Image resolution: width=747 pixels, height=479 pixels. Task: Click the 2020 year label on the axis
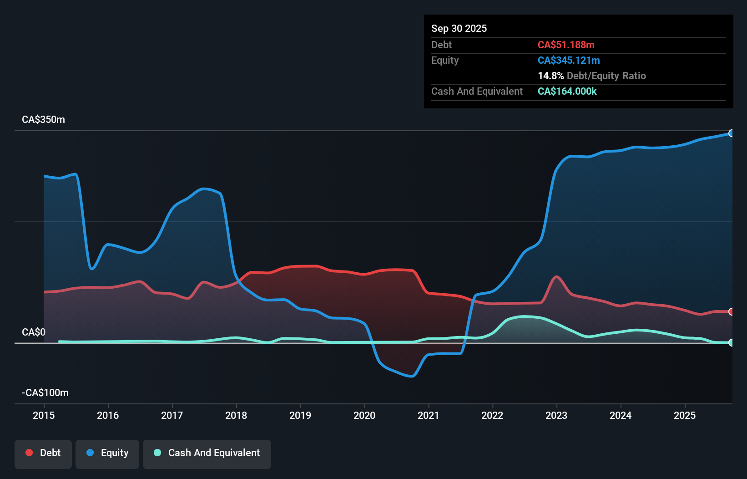[364, 415]
